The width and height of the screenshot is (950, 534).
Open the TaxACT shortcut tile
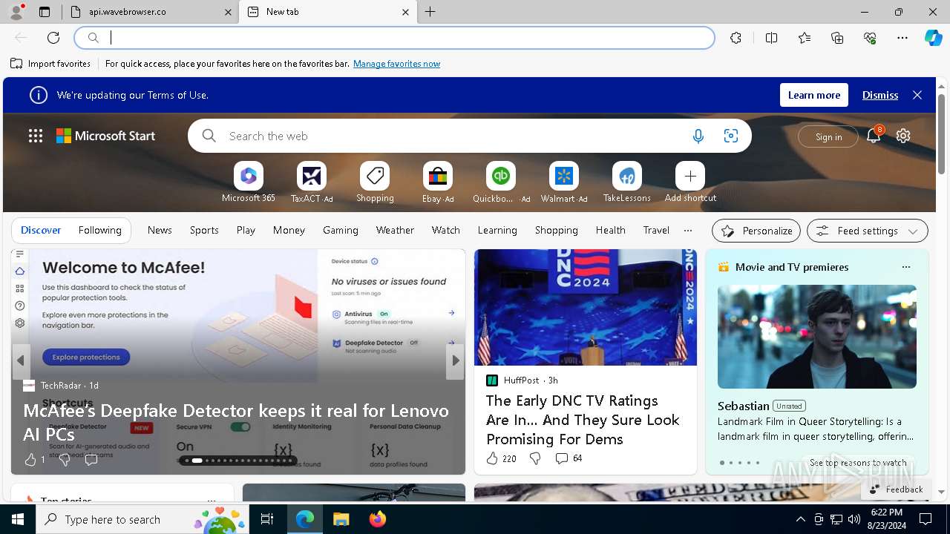(312, 182)
